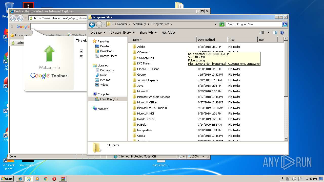Change the view with the views icon
324x182 pixels.
point(262,33)
